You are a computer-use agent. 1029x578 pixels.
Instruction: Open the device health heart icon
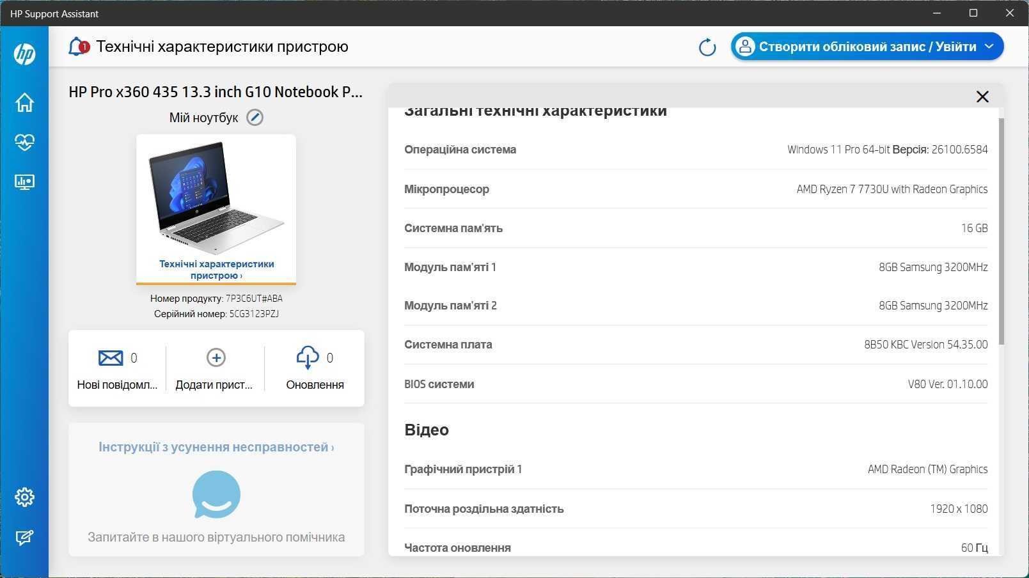tap(24, 142)
